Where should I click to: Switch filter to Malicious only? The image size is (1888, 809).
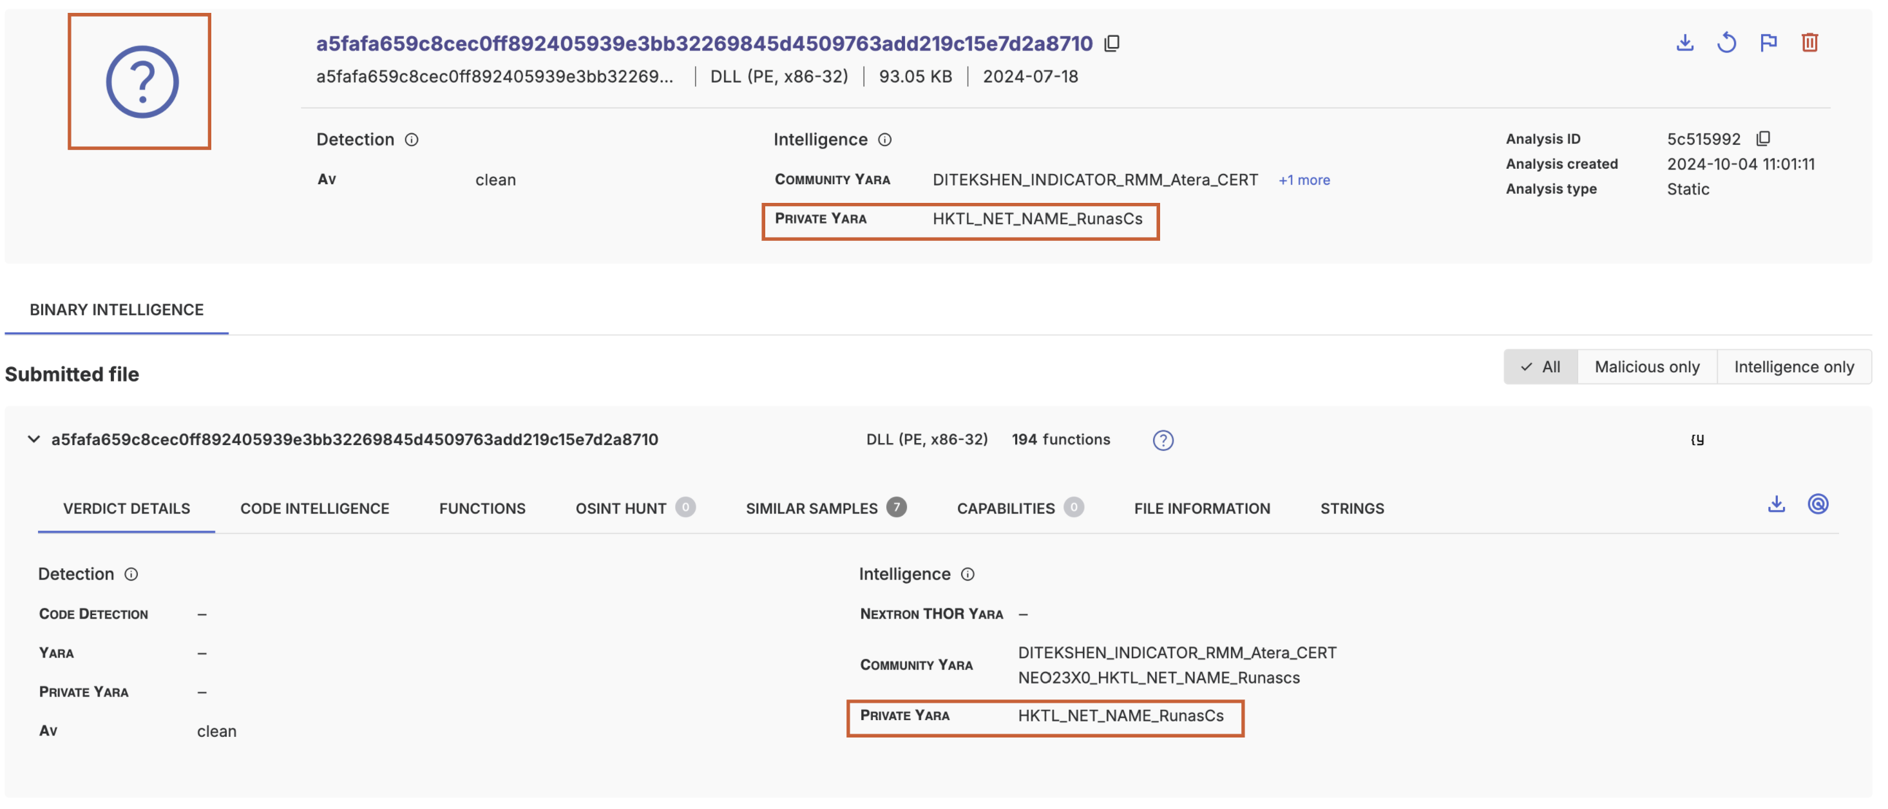click(1646, 366)
